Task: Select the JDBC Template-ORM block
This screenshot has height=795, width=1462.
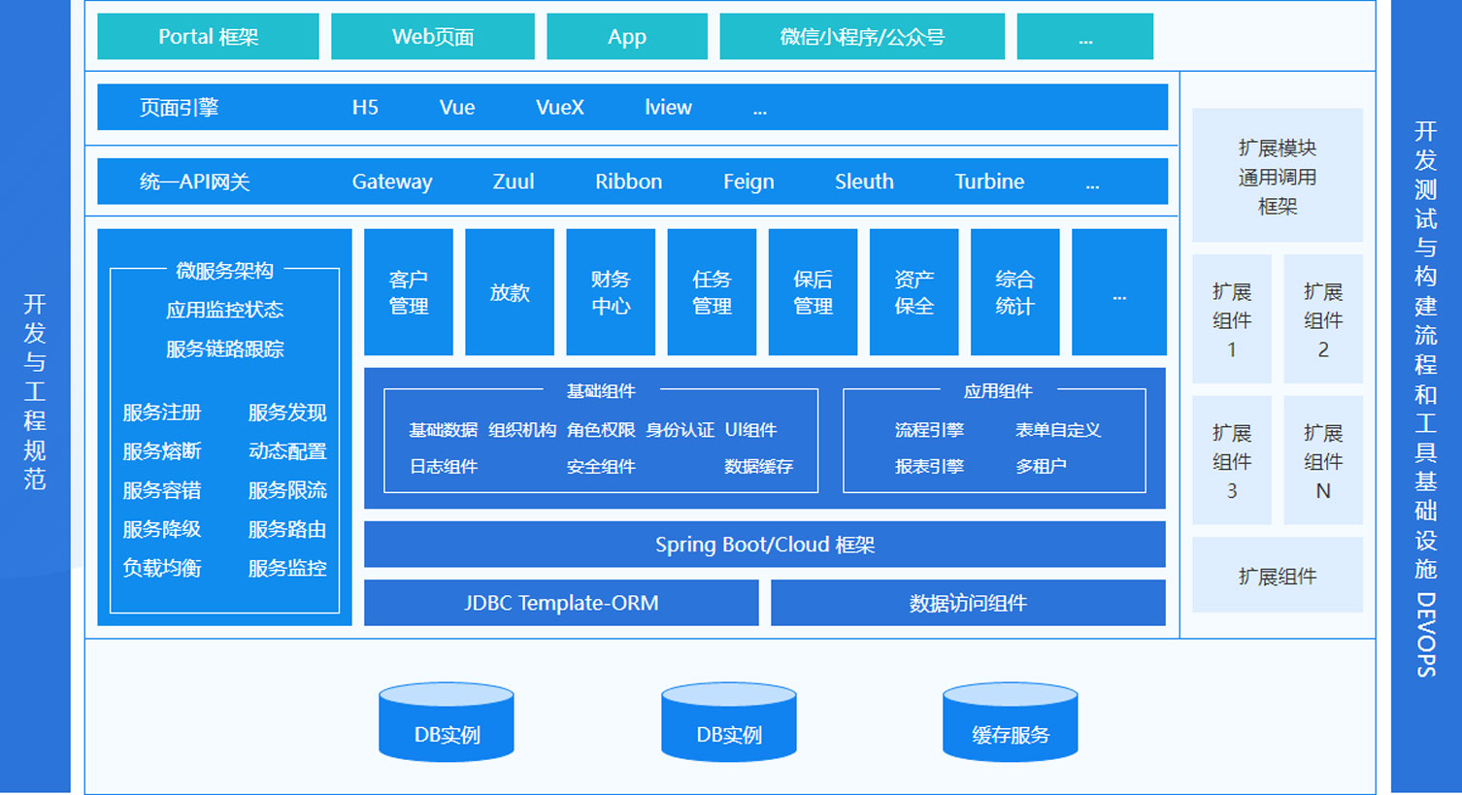Action: pos(561,603)
